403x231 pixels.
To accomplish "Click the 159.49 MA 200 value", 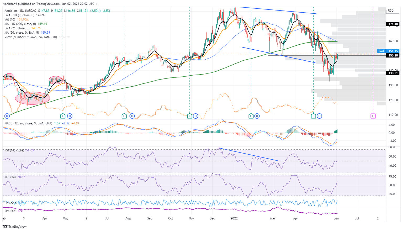I will (43, 24).
